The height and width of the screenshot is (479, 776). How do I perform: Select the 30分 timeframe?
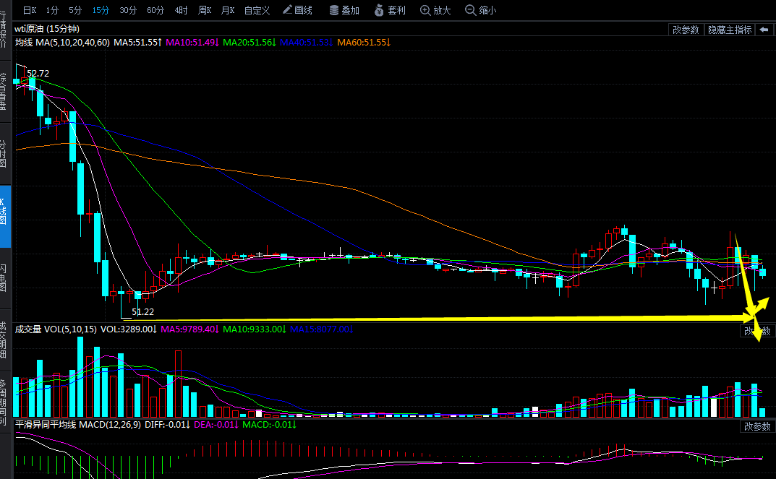point(128,10)
